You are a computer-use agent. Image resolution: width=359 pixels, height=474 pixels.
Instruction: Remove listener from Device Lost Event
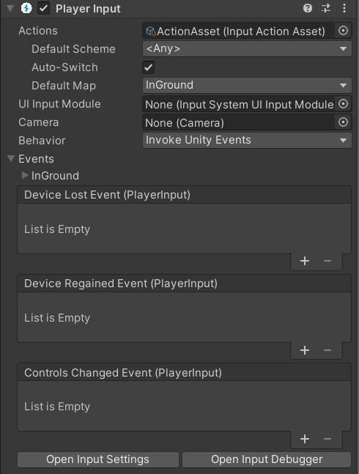(327, 261)
